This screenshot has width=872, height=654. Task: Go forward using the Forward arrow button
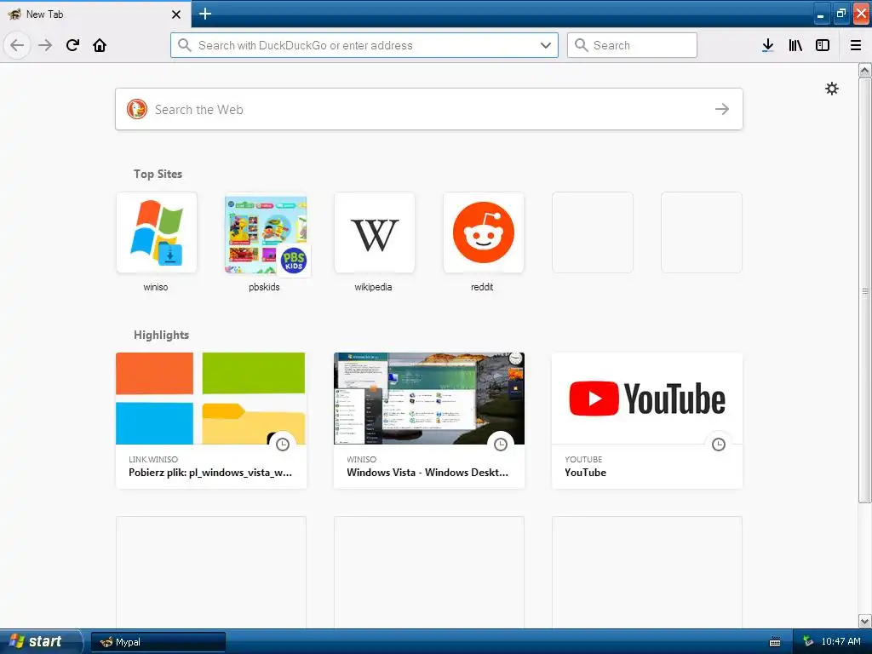click(45, 45)
